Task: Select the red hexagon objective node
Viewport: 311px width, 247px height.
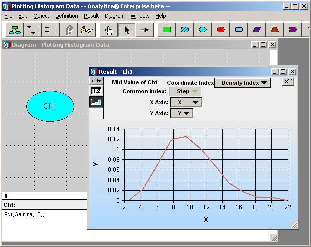Action: tap(221, 30)
